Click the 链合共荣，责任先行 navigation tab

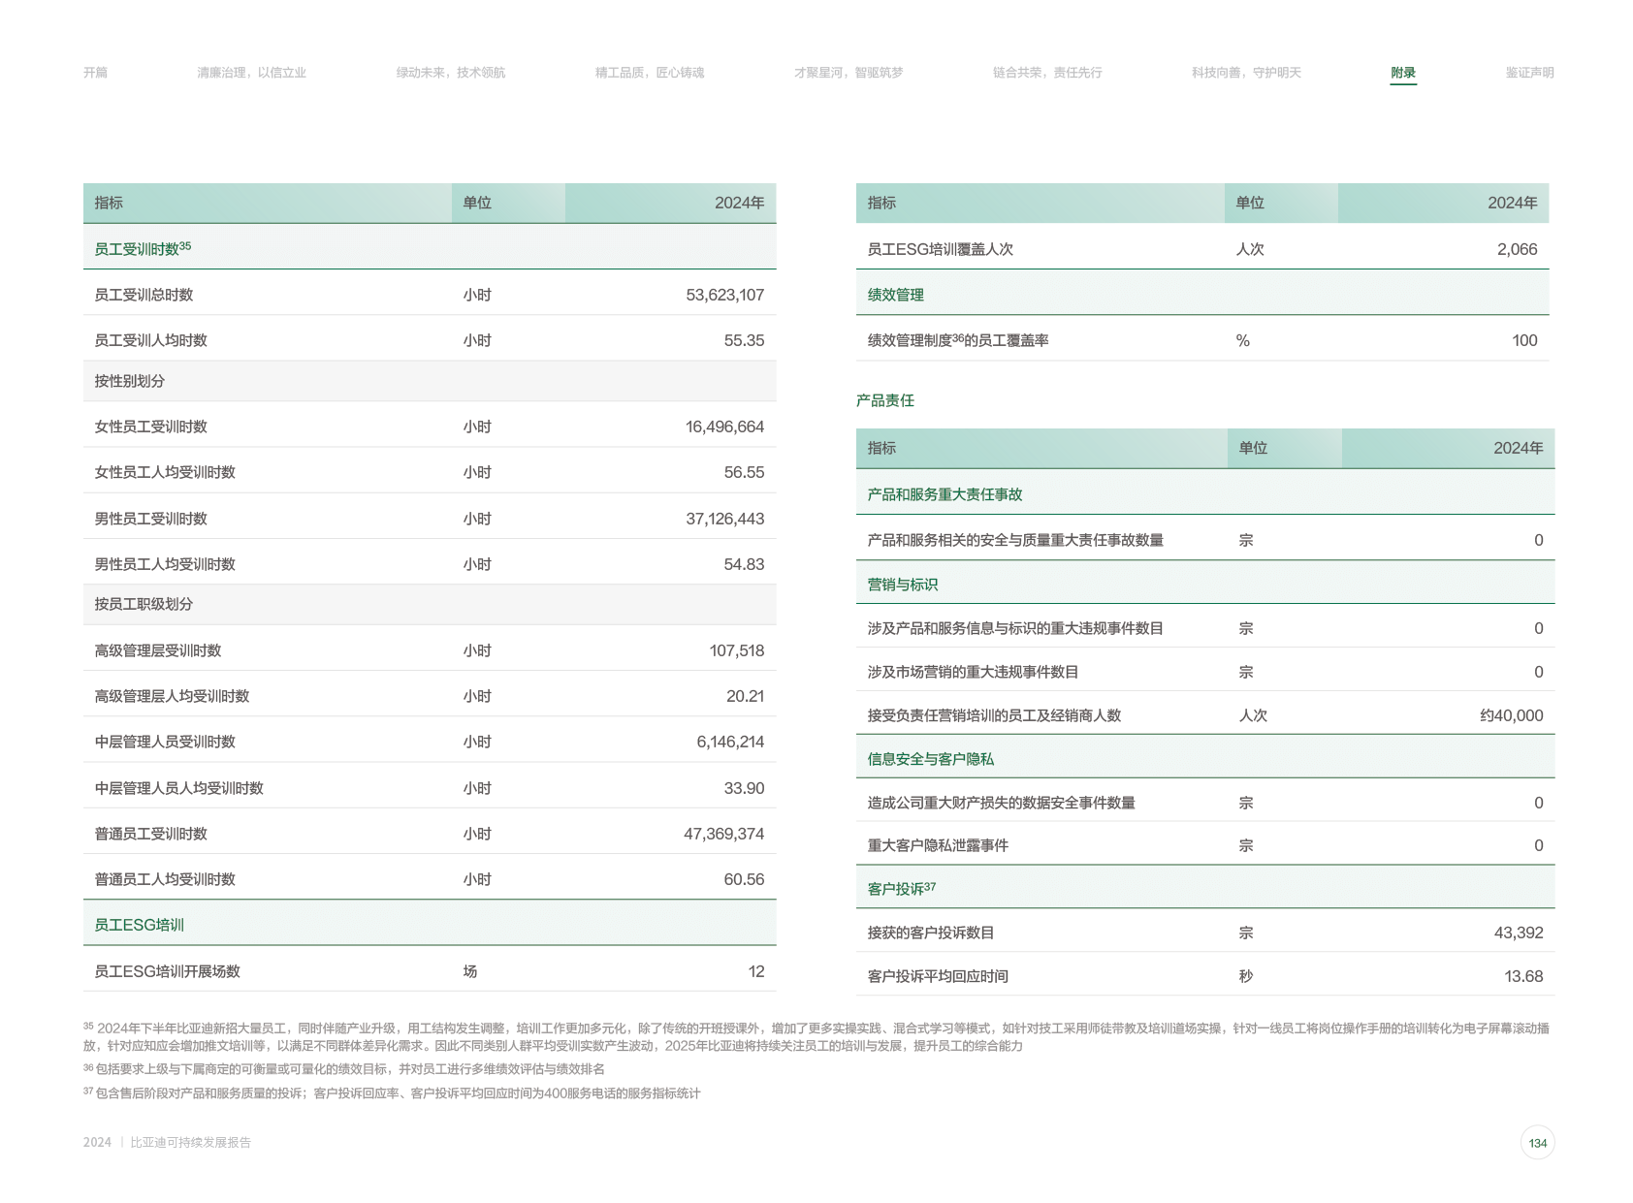1046,73
